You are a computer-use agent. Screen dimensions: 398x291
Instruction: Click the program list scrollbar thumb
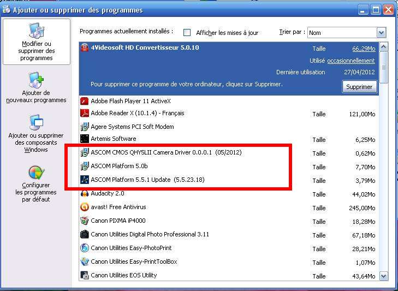coord(383,68)
